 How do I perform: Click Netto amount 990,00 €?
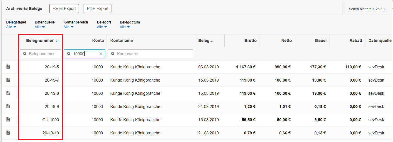(283, 67)
